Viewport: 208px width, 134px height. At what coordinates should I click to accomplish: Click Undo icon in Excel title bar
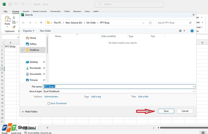16,4
